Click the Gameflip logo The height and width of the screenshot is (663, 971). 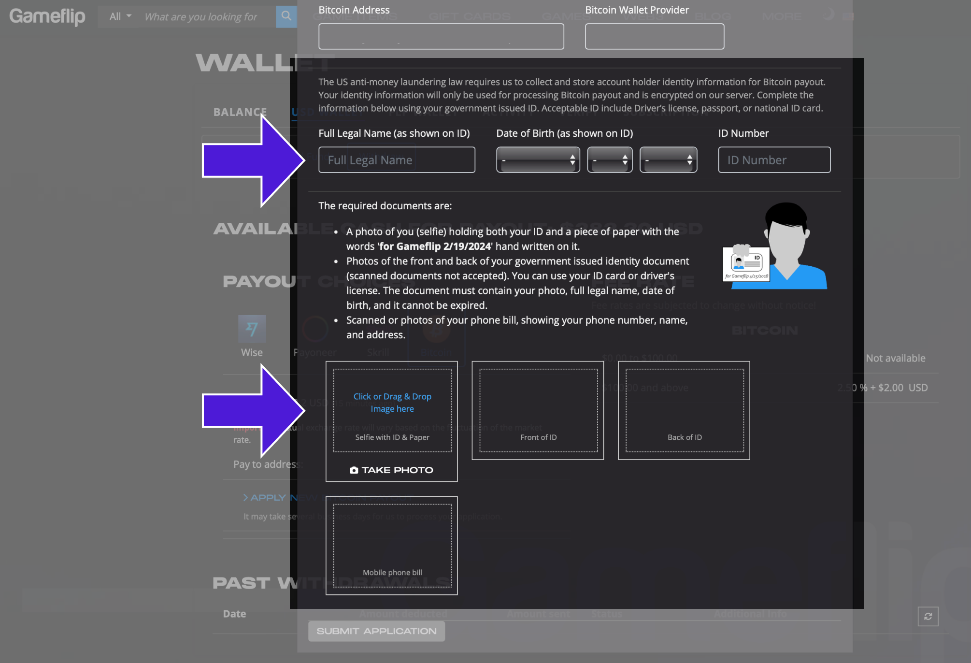(47, 16)
